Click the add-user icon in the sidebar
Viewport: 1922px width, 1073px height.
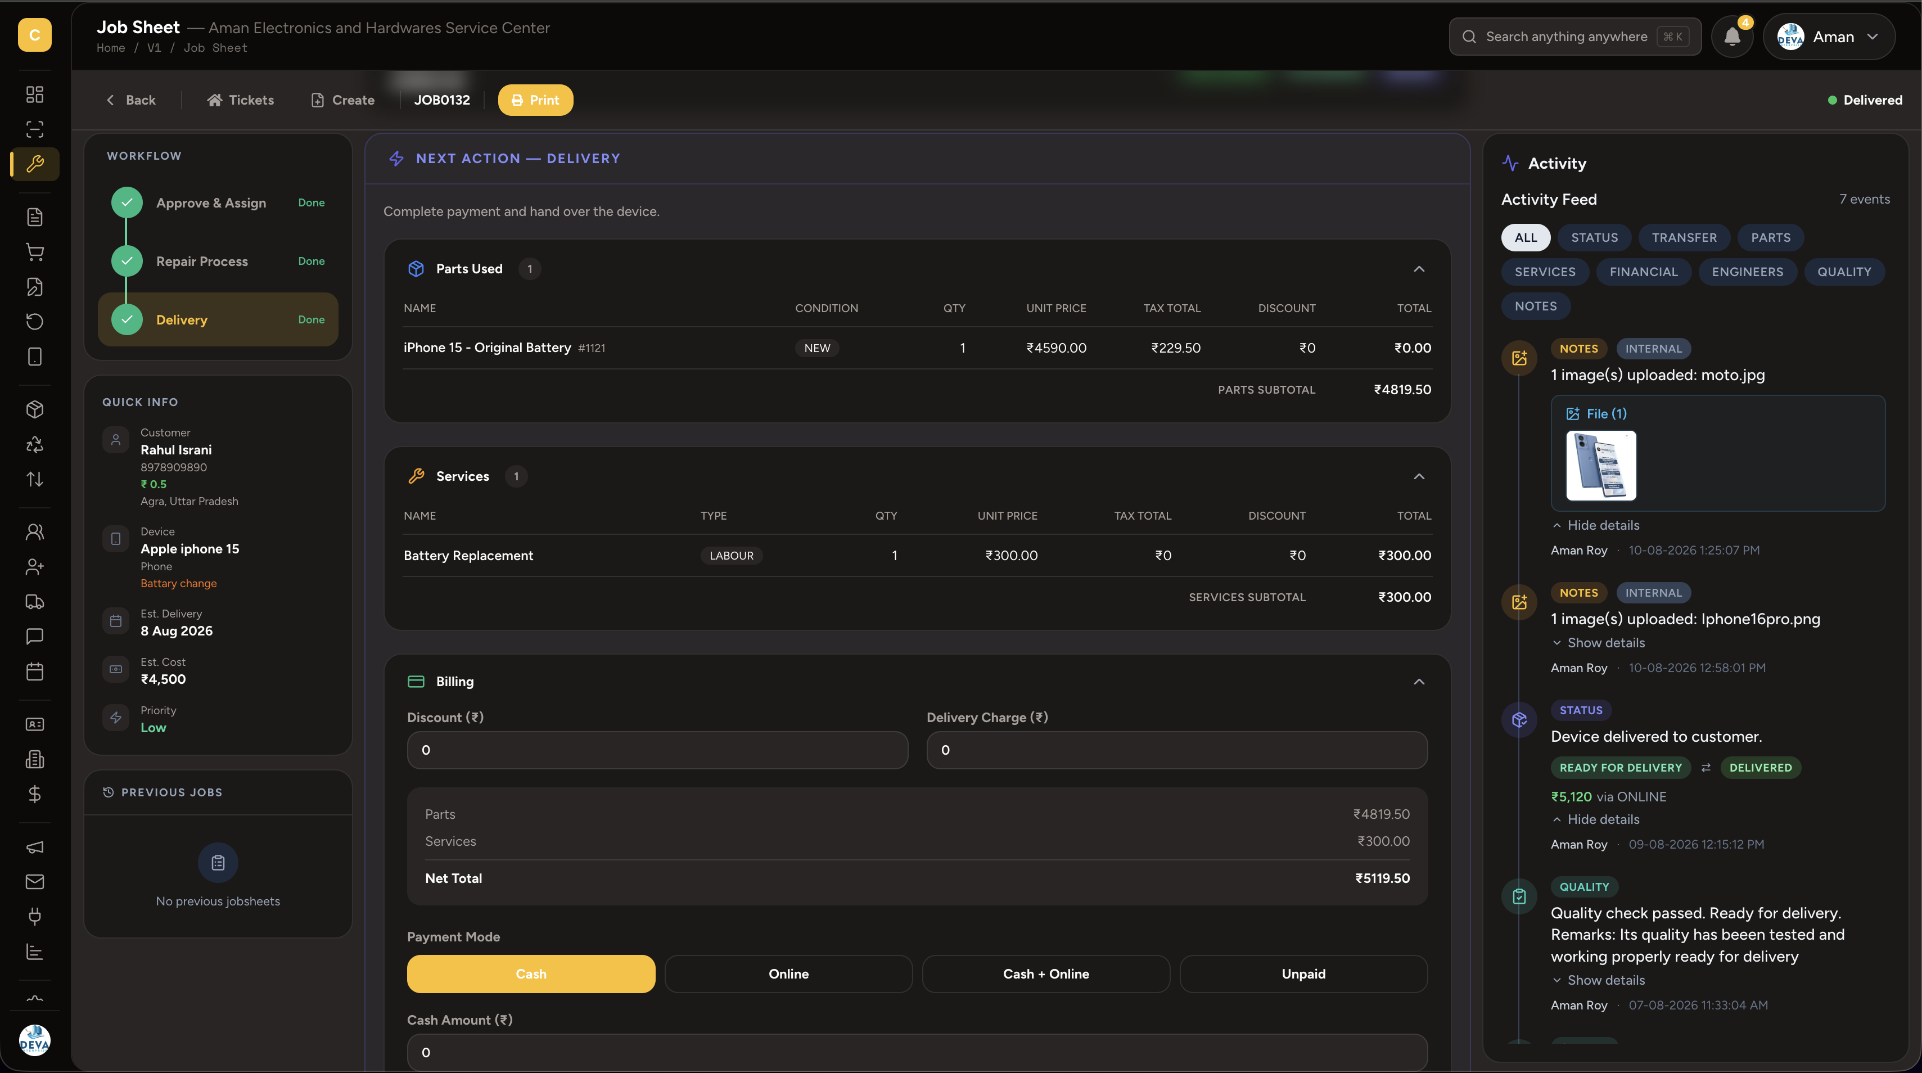34,566
